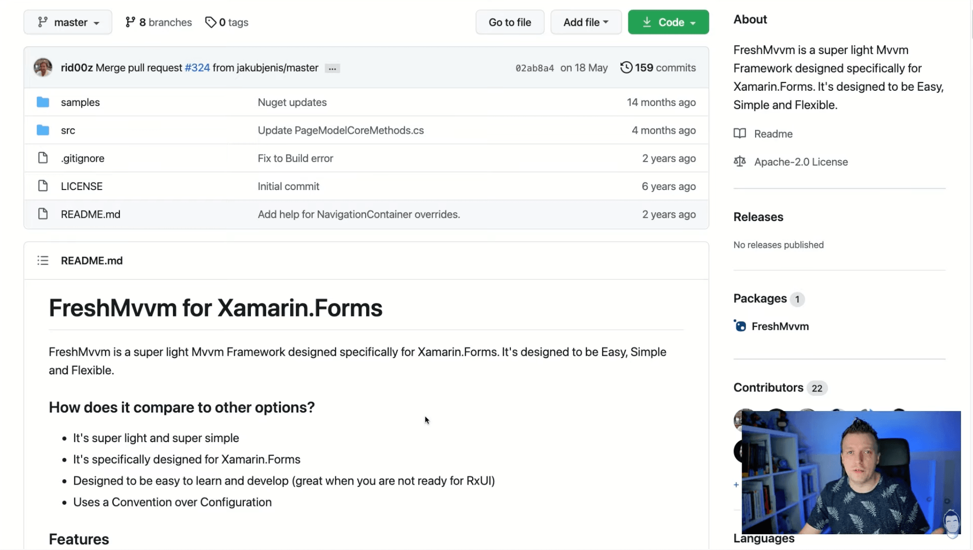Click the Readme book icon in About
The image size is (973, 550).
740,133
